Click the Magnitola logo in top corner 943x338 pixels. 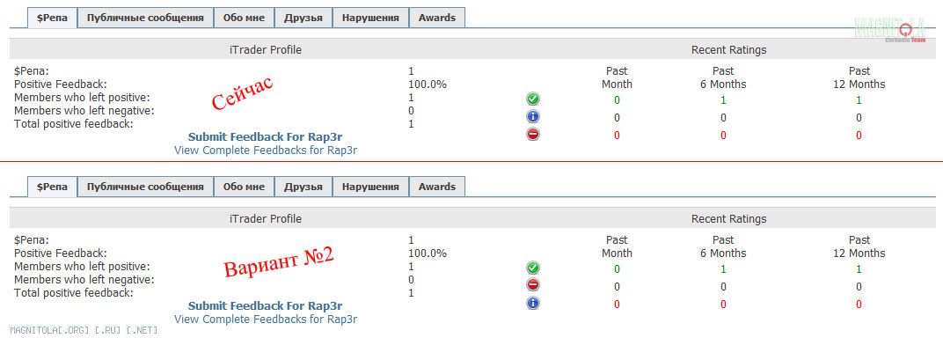(x=889, y=29)
